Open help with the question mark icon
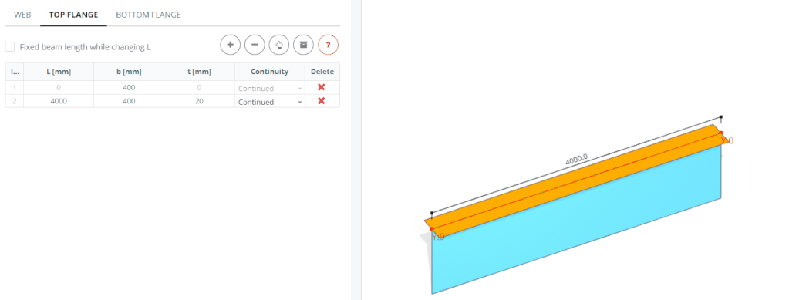The image size is (789, 300). 328,45
